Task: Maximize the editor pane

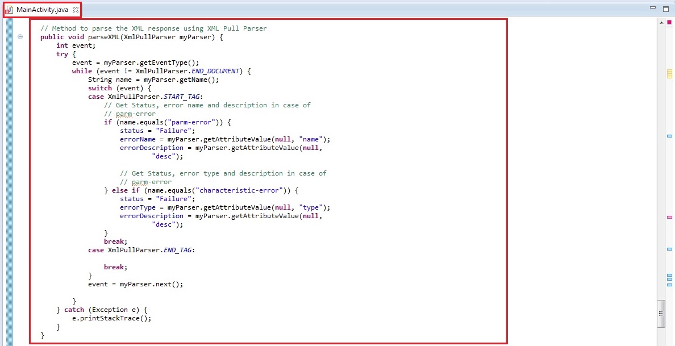Action: coord(666,9)
